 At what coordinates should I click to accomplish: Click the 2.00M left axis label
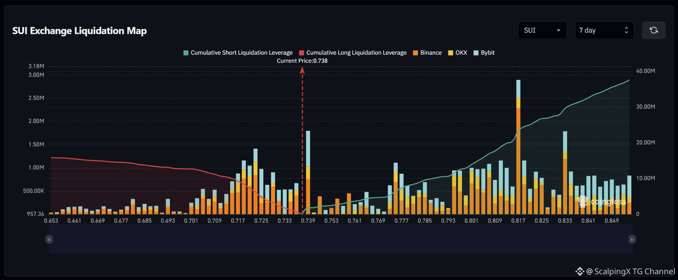[x=36, y=121]
